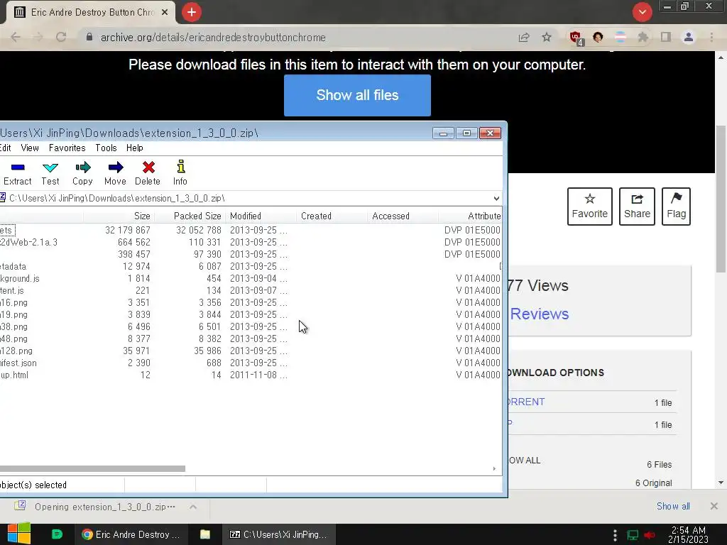Screen dimensions: 727x545
Task: Click the green taskbar app icon
Action: pyautogui.click(x=57, y=534)
